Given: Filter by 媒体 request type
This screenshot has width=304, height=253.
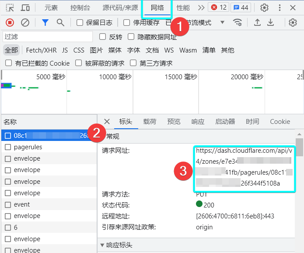Looking at the screenshot, I should click(115, 50).
